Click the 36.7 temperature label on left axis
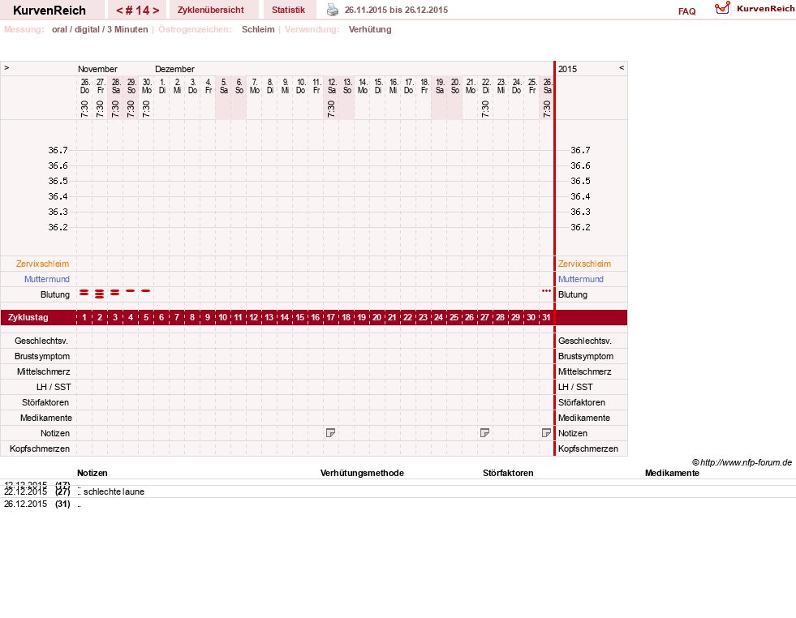Image resolution: width=796 pixels, height=618 pixels. coord(58,150)
